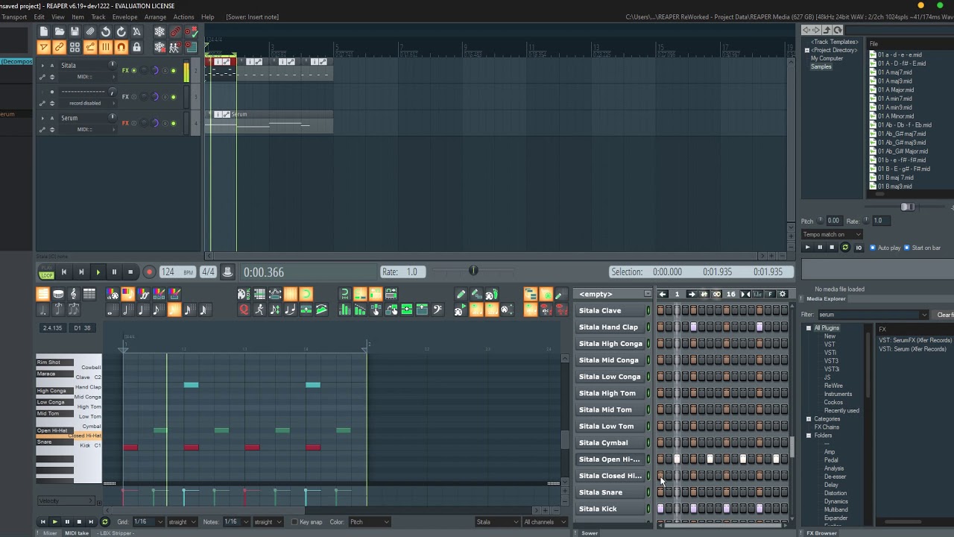Adjust the Sitala track volume knob
The height and width of the screenshot is (537, 954).
click(113, 66)
